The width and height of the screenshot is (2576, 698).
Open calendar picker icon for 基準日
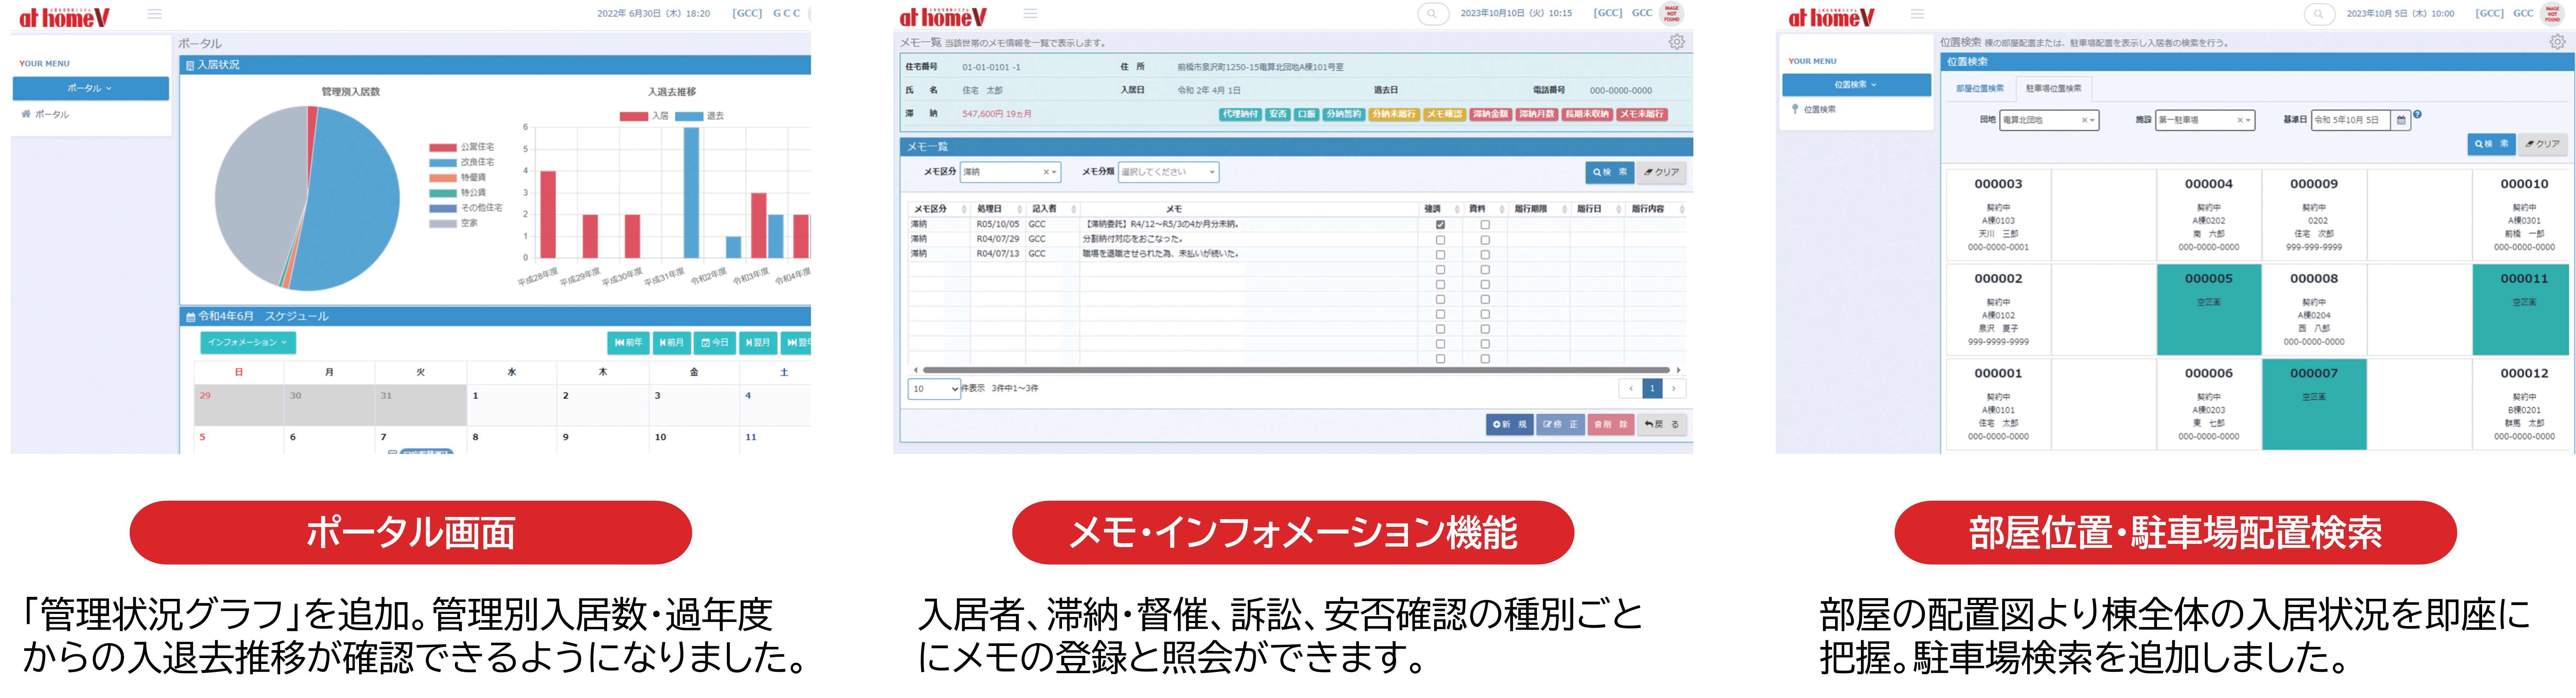tap(2401, 120)
